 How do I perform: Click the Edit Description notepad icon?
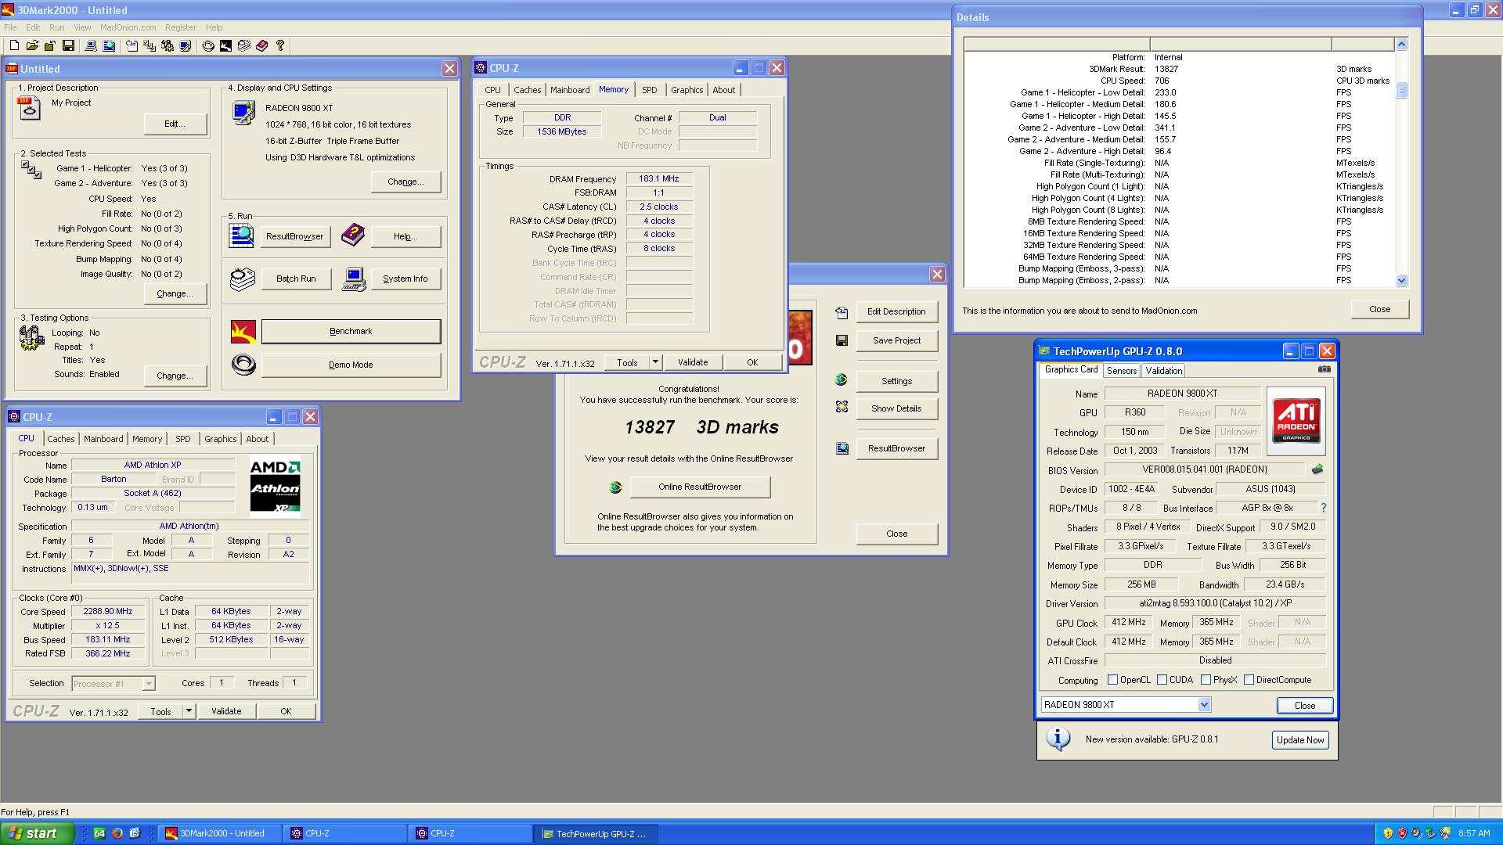[842, 312]
